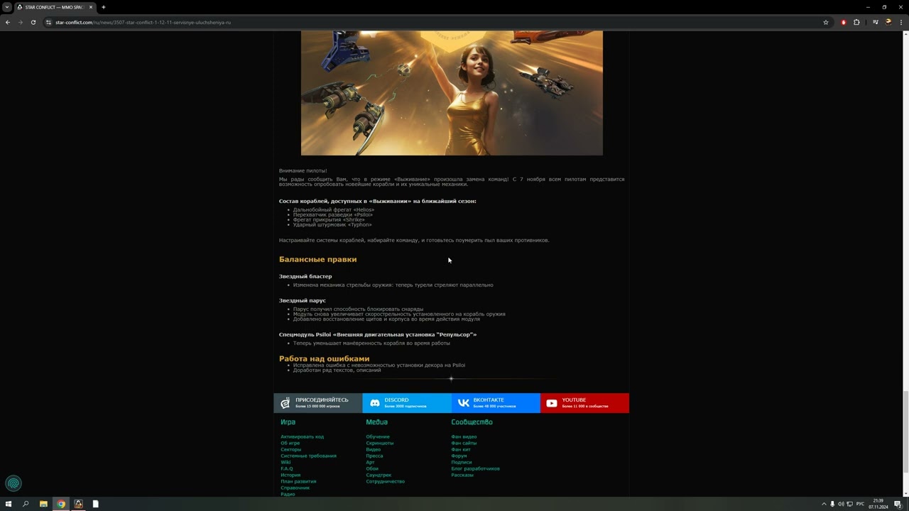Open the media controls icon in toolbar
Image resolution: width=909 pixels, height=511 pixels.
tap(876, 22)
